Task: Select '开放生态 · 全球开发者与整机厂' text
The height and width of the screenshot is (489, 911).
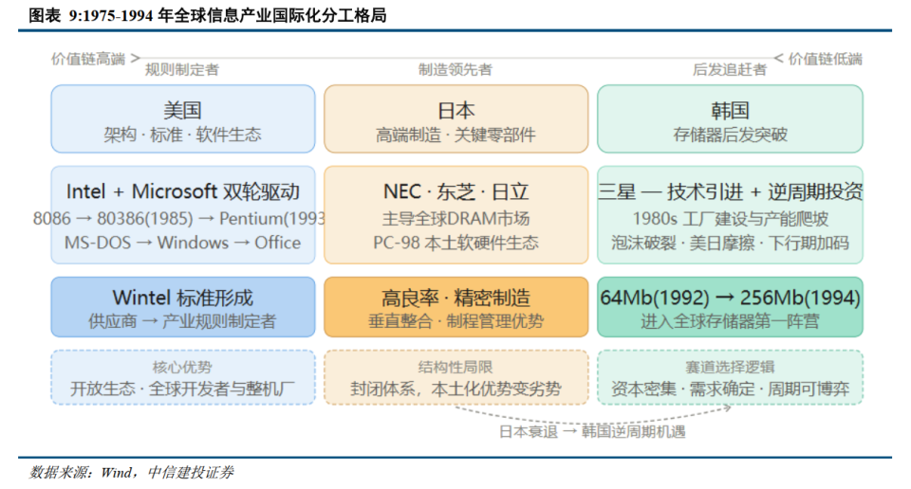Action: (182, 389)
